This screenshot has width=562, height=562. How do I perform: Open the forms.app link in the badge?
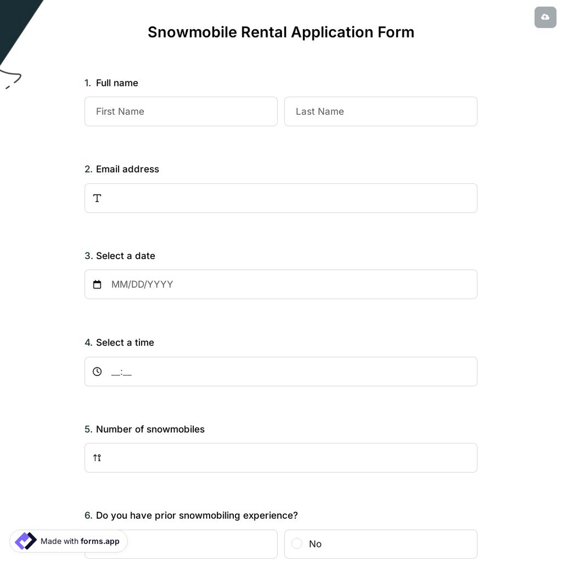pyautogui.click(x=100, y=541)
